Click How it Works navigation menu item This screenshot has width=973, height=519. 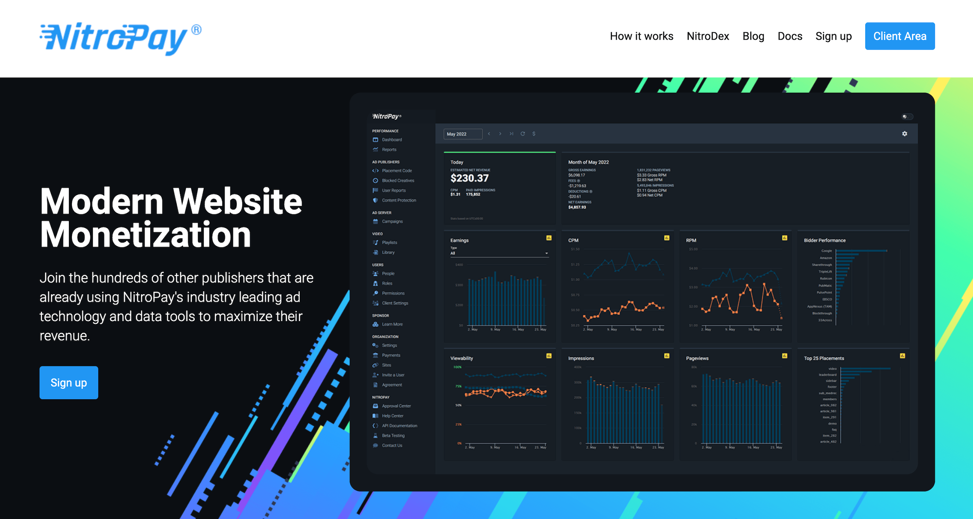coord(641,36)
